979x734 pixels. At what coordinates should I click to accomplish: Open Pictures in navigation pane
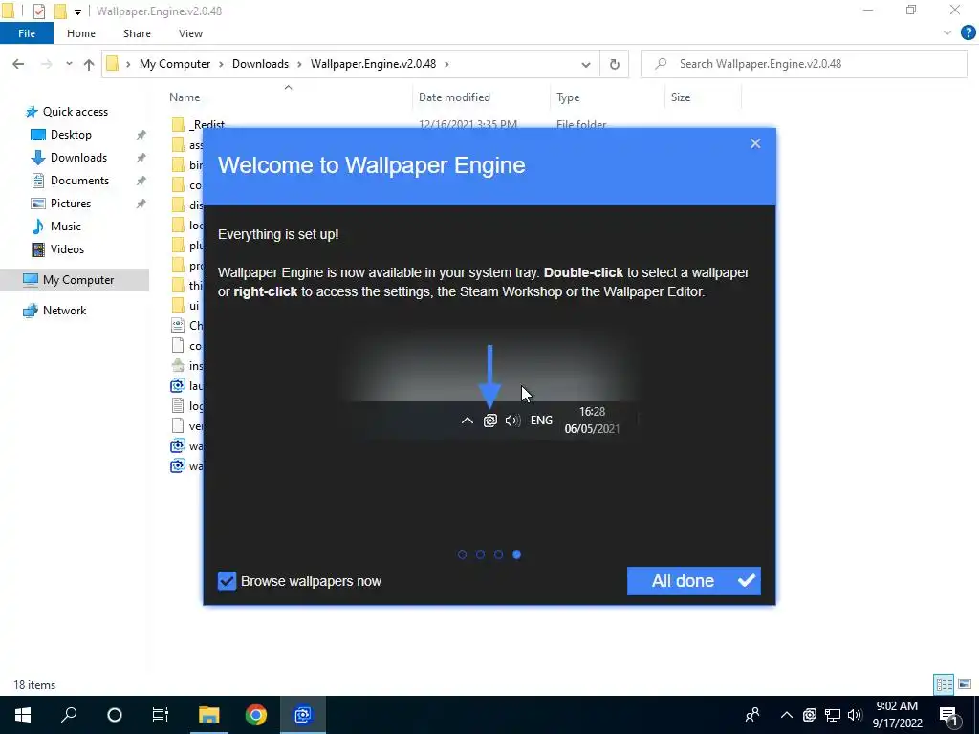70,204
